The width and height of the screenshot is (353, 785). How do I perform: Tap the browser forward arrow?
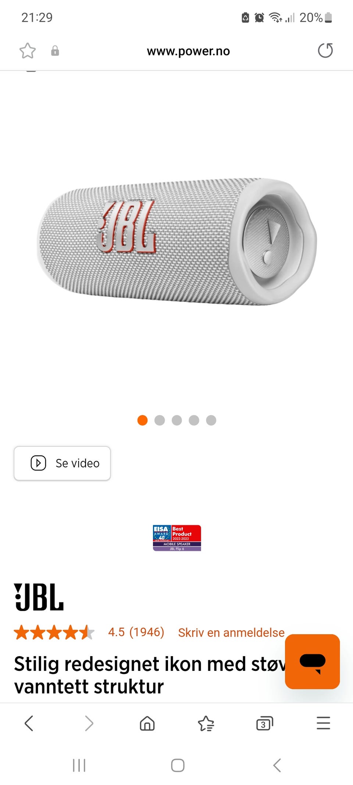coord(89,723)
